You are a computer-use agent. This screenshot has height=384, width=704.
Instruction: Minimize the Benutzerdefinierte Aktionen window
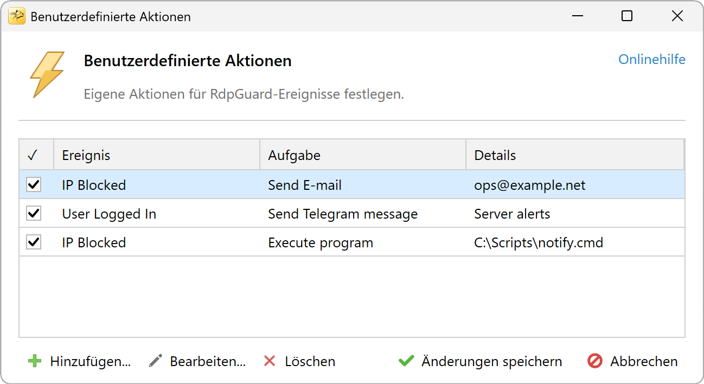pos(577,16)
